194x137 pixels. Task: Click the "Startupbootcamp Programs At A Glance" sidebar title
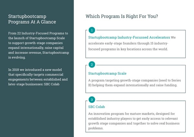pyautogui.click(x=32, y=19)
